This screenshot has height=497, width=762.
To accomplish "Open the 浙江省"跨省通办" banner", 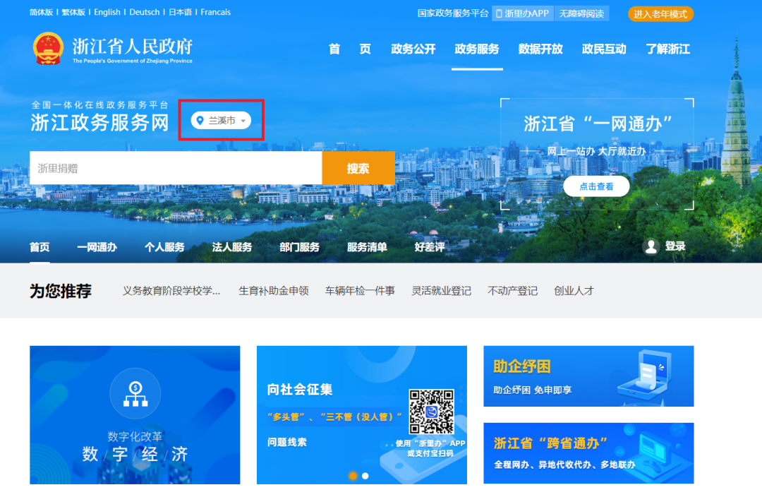I will [x=588, y=453].
